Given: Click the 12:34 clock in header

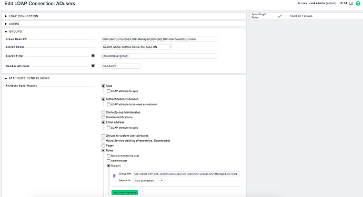Looking at the screenshot, I should point(343,4).
